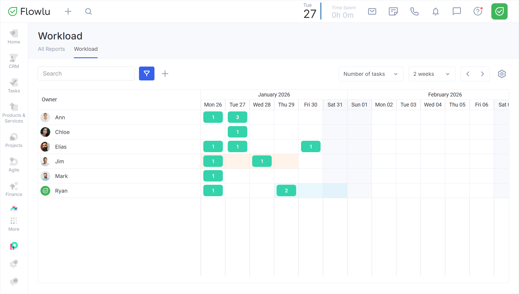Click the Search input field
The image size is (519, 294).
86,74
